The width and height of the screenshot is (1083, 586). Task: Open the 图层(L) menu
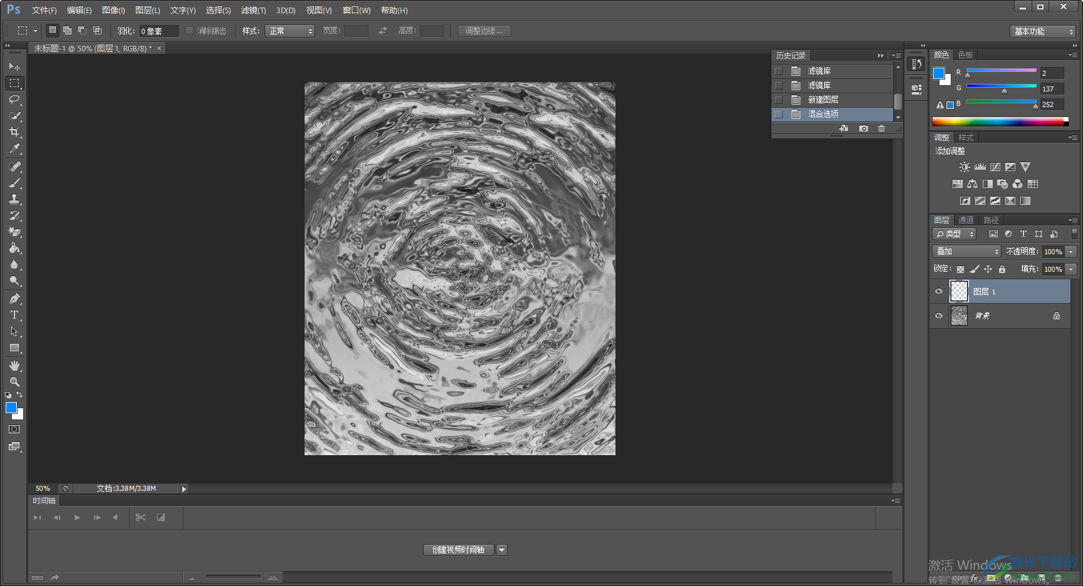coord(148,10)
